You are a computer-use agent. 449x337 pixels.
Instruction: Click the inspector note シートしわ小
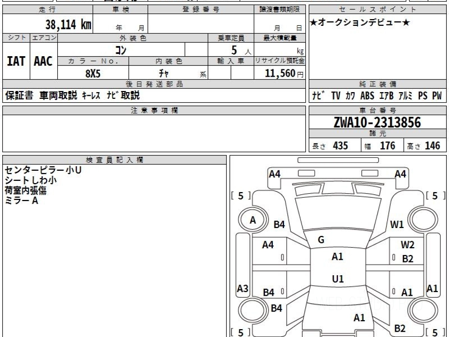[31, 180]
